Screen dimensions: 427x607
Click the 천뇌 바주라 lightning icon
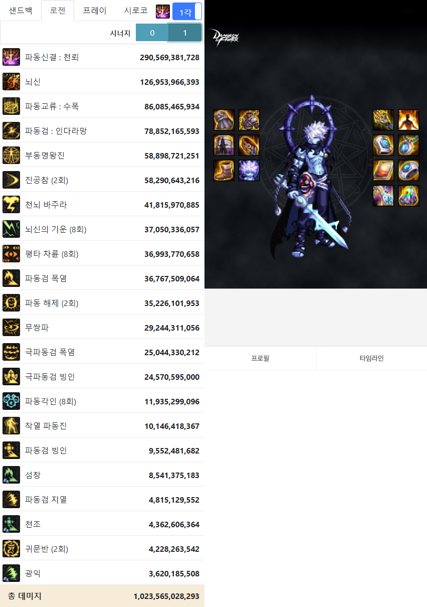point(11,205)
